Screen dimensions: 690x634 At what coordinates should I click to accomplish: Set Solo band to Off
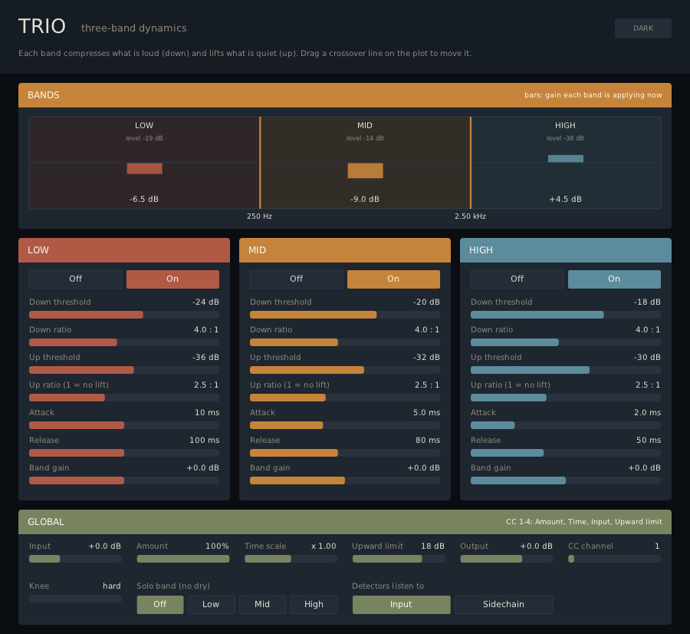point(160,605)
